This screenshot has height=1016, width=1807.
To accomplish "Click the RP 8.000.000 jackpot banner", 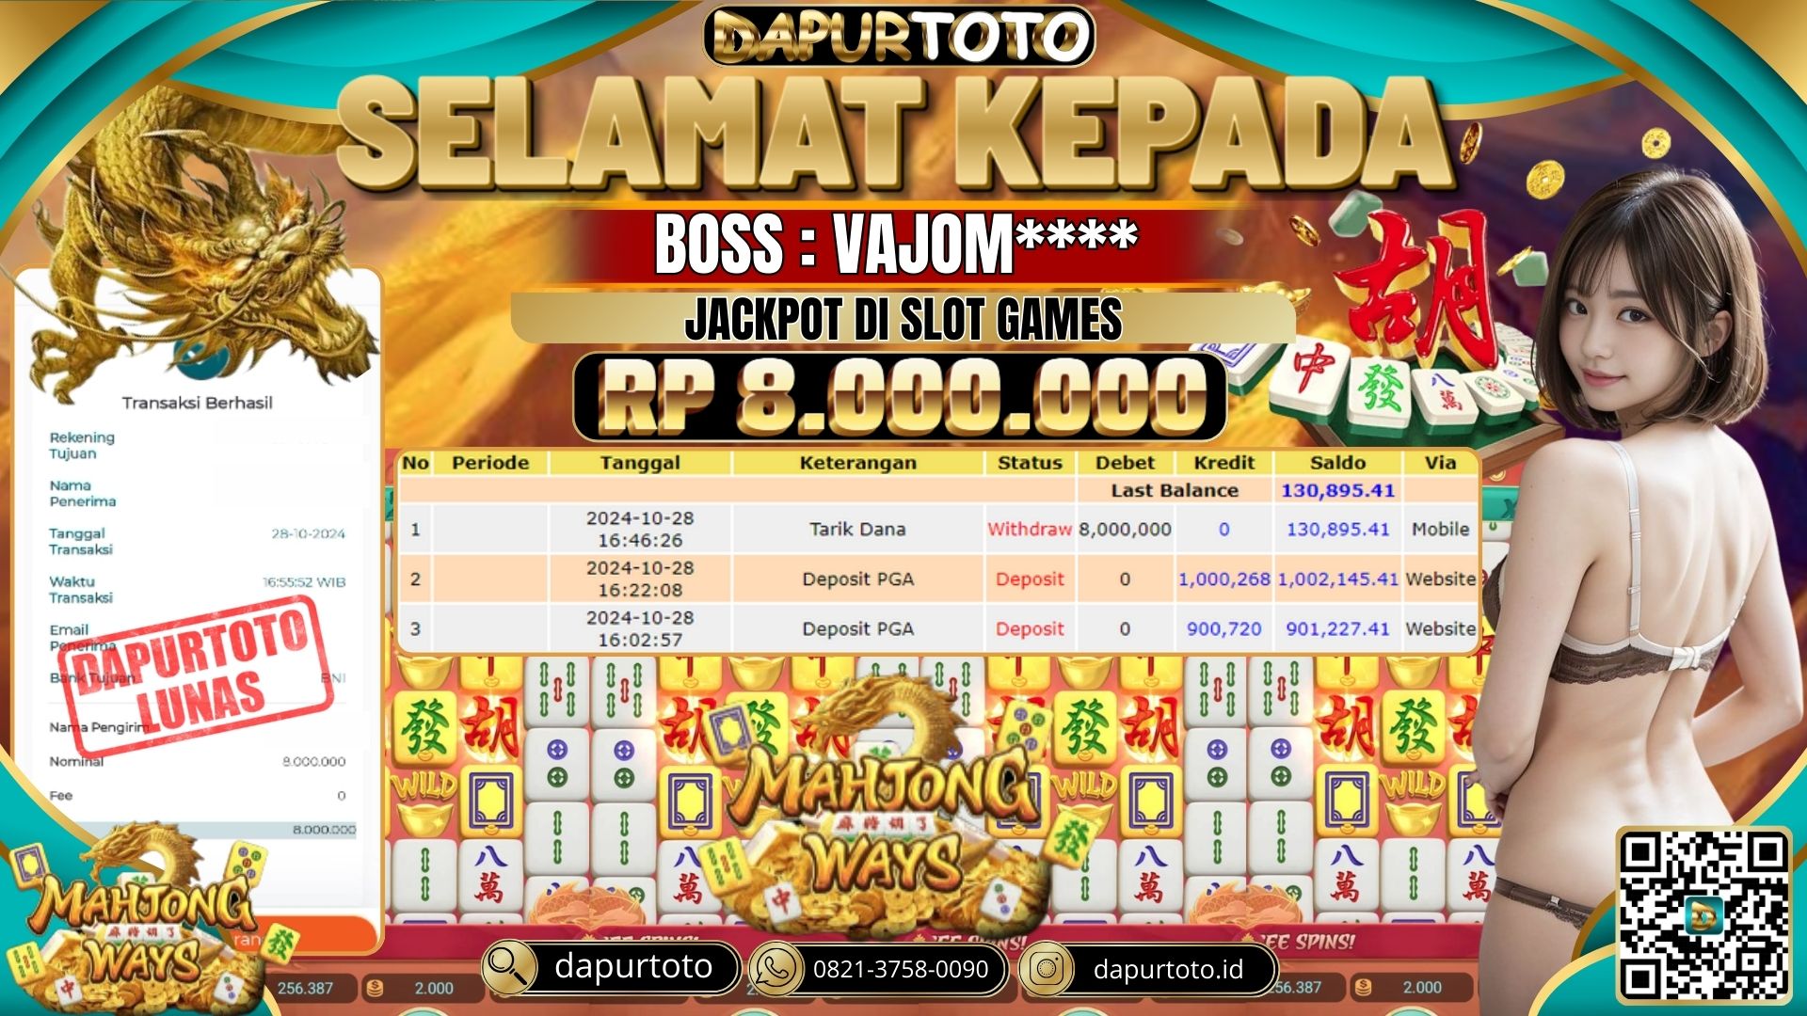I will [901, 396].
